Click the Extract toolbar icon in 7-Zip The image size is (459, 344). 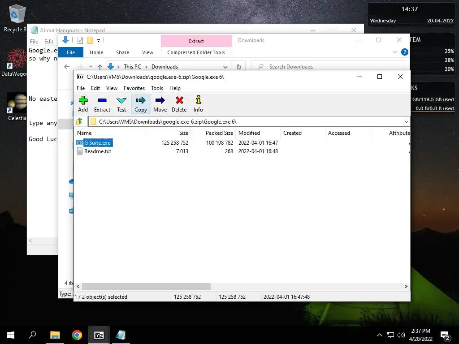coord(102,104)
